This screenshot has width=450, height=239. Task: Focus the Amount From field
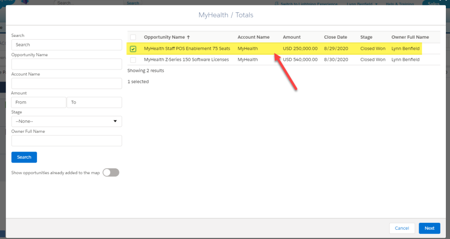(39, 102)
